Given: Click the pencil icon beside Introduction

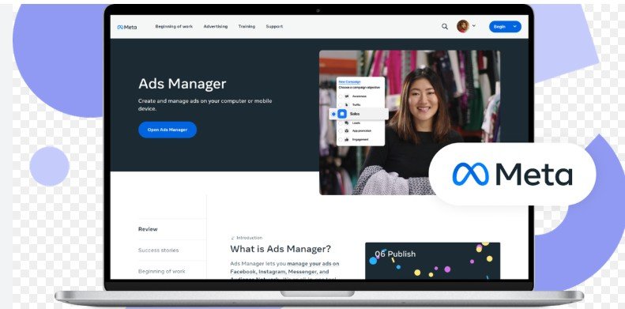Looking at the screenshot, I should [232, 238].
